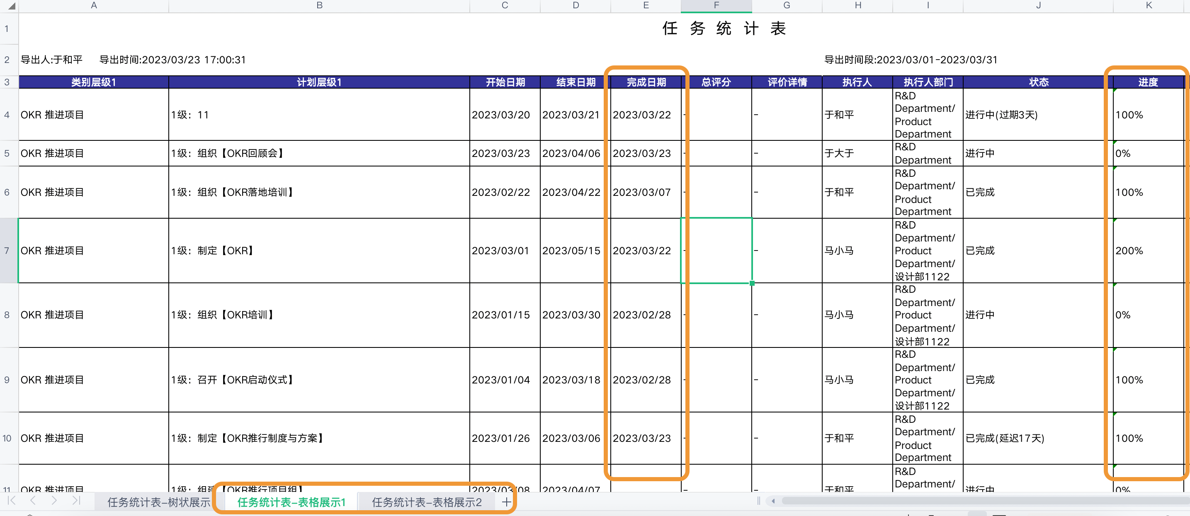Click cell '1级：组织【OKR回顾会】'
Screen dimensions: 1190x516
pos(319,153)
